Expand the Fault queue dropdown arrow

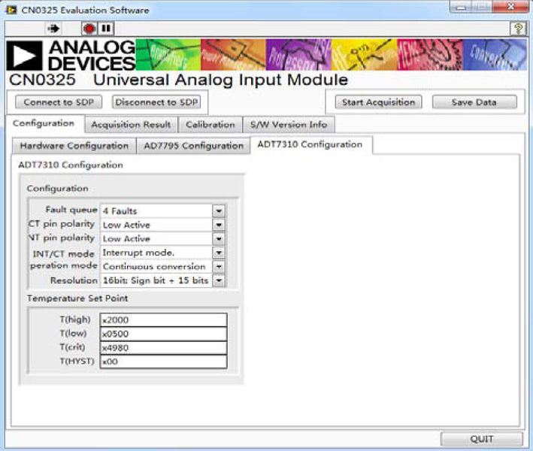[219, 211]
